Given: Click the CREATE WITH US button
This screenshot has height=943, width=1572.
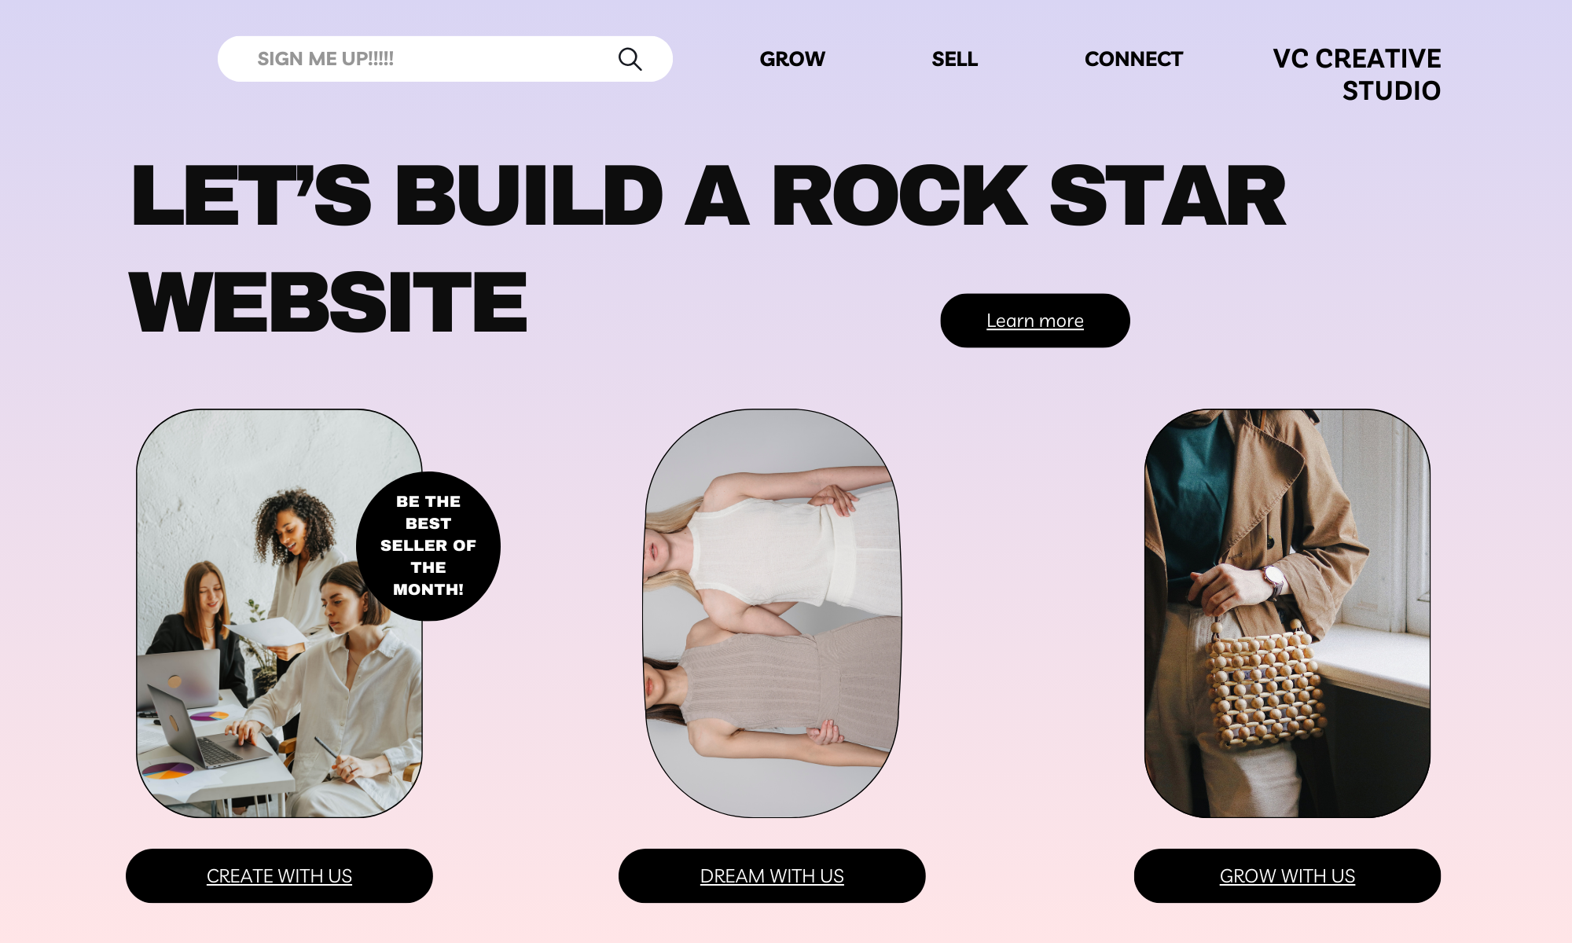Looking at the screenshot, I should [279, 875].
